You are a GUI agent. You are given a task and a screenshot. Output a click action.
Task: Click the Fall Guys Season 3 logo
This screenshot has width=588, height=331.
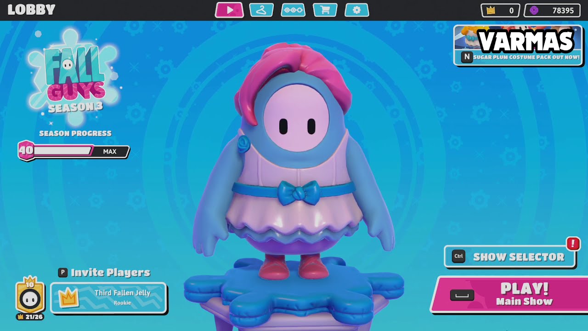tap(74, 77)
